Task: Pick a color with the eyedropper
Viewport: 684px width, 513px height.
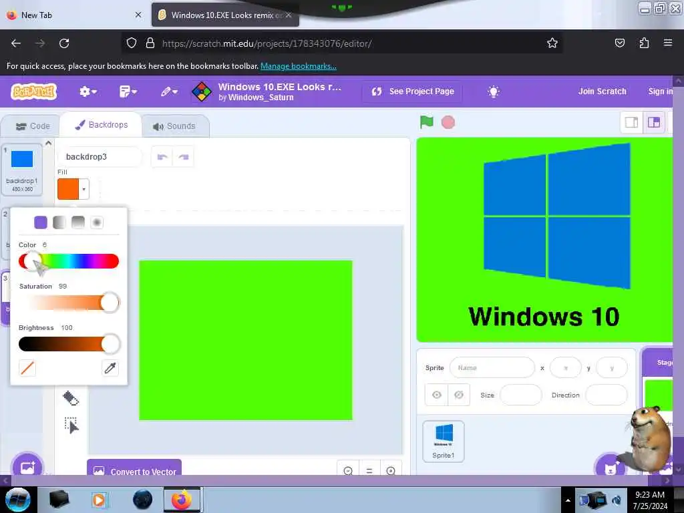Action: tap(110, 368)
